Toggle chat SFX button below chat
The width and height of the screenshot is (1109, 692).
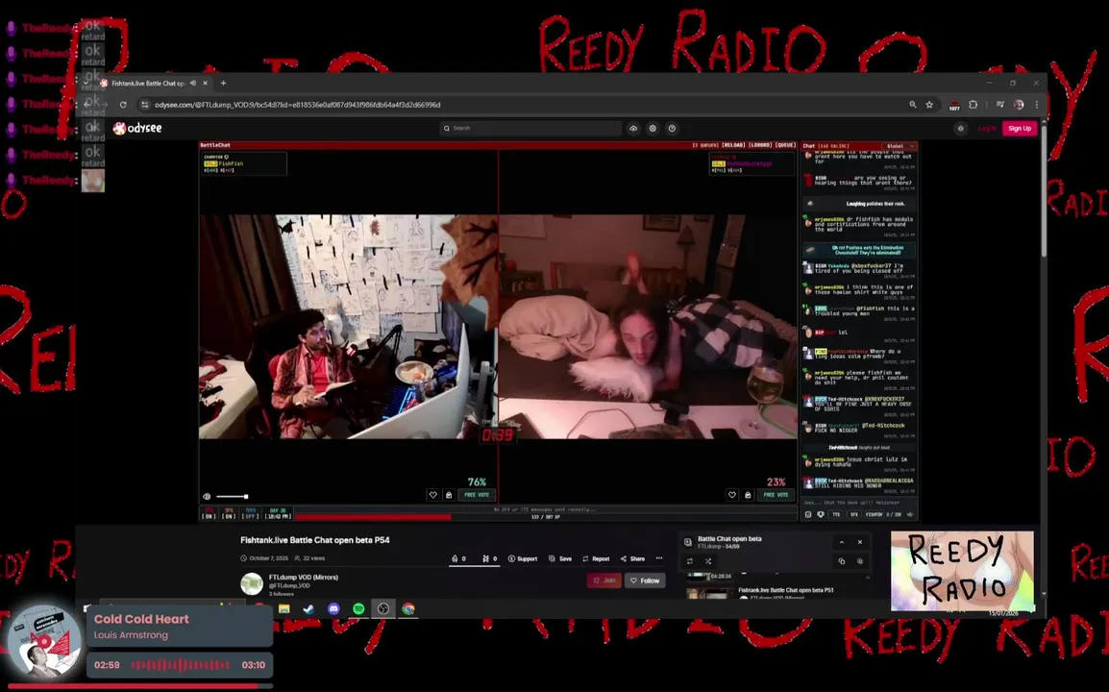pos(853,514)
